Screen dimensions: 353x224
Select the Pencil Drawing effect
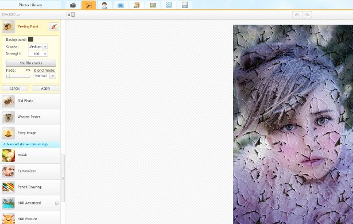click(30, 187)
